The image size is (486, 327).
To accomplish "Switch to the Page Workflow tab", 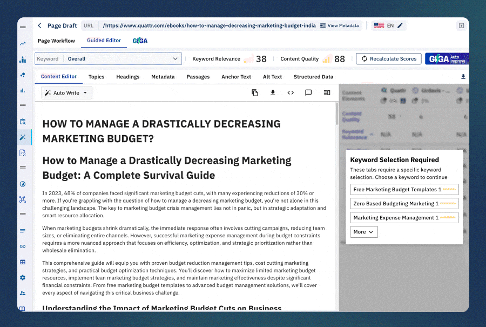I will pyautogui.click(x=56, y=41).
